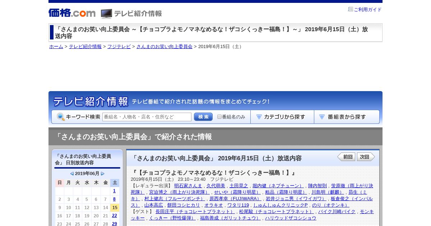Open 福島善成（ガリットチュウ） guest link
The width and height of the screenshot is (431, 226).
pos(230,218)
